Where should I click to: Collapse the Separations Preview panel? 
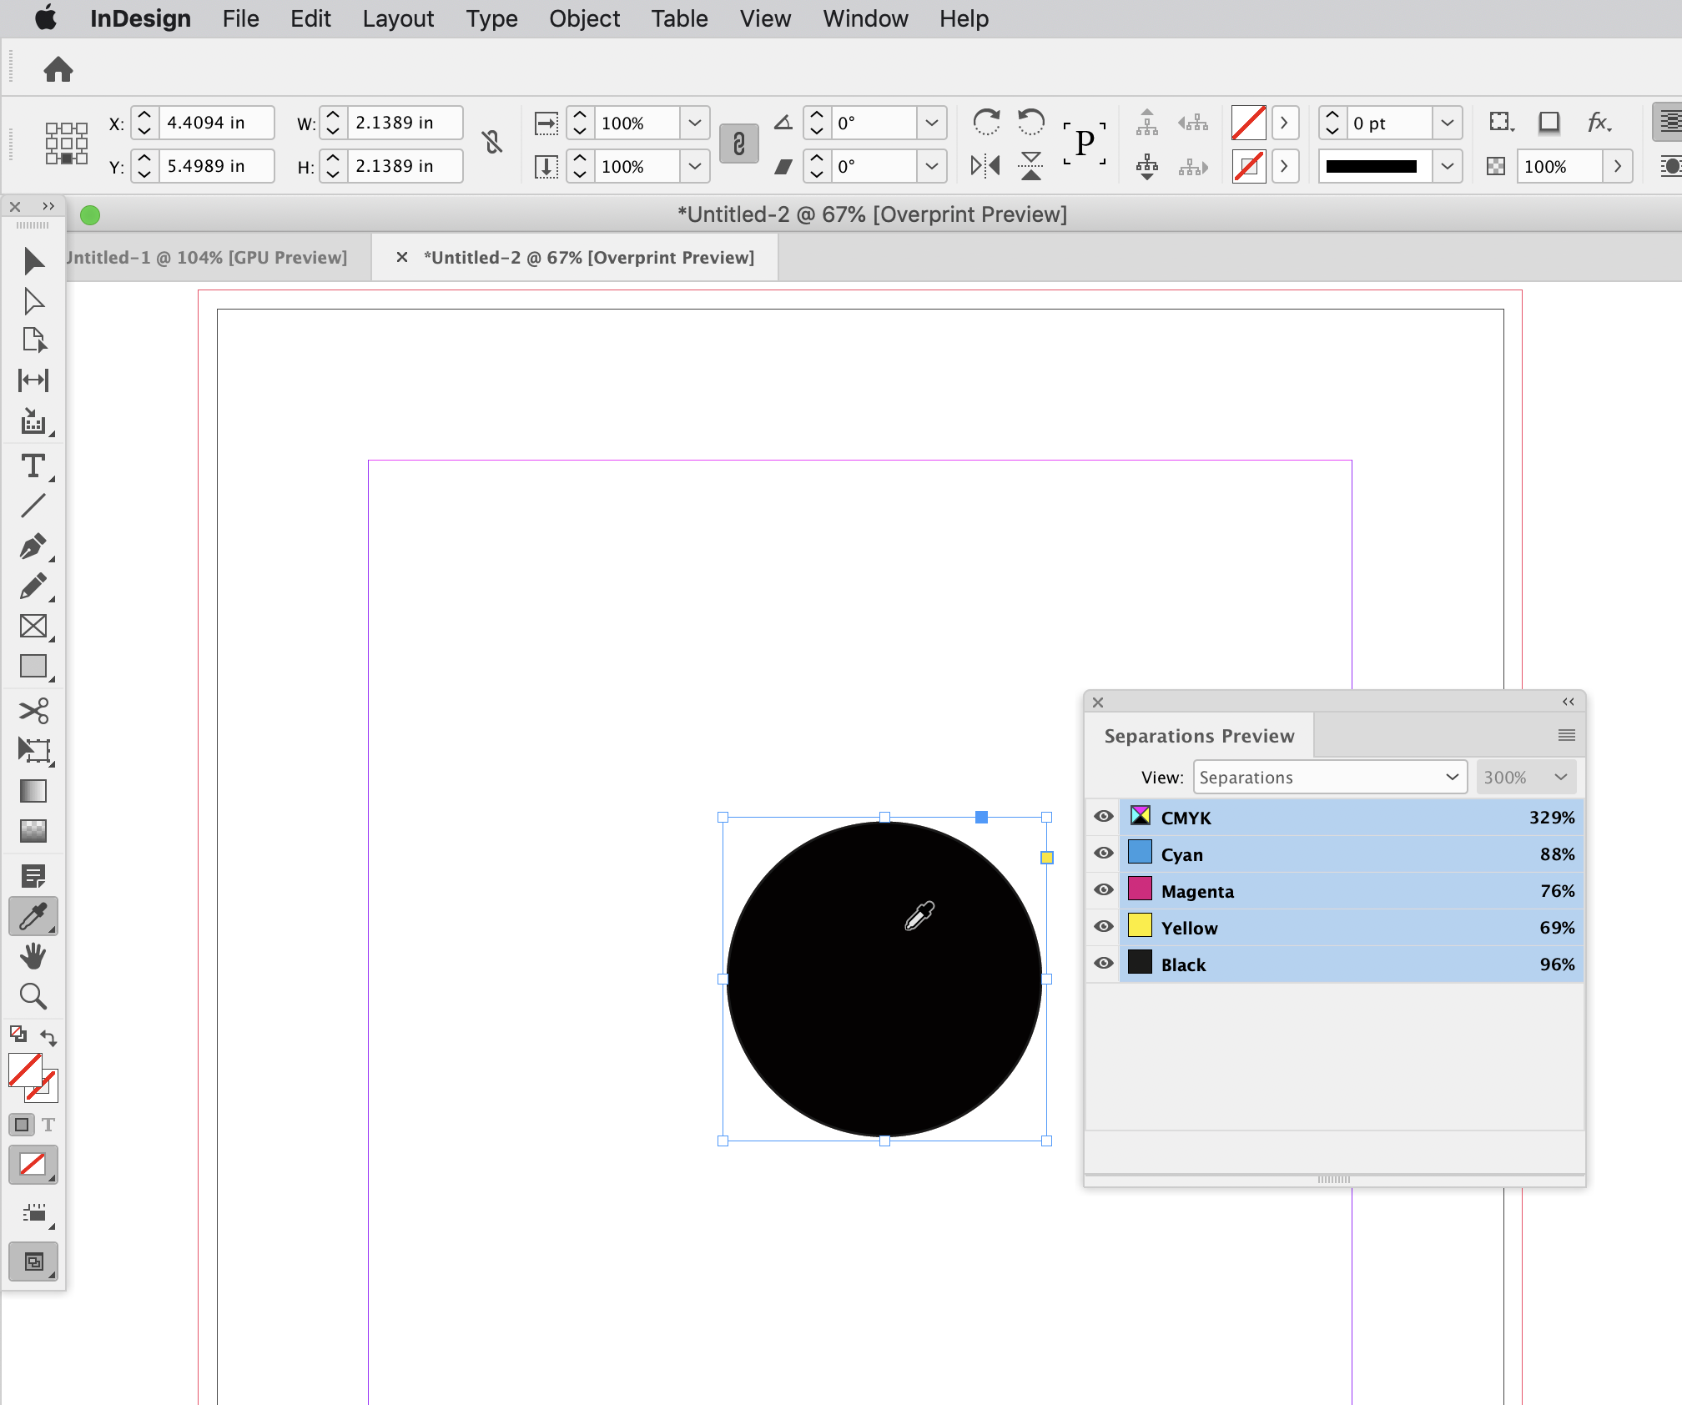click(x=1568, y=702)
